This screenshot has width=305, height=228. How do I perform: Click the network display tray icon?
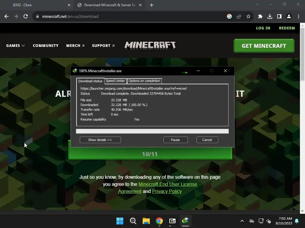coord(261,221)
